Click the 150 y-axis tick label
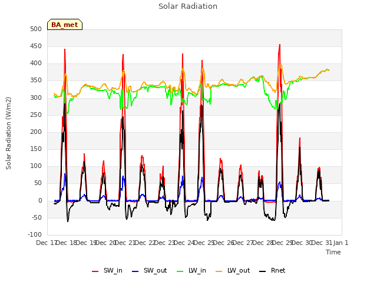The width and height of the screenshot is (377, 282). [36, 149]
